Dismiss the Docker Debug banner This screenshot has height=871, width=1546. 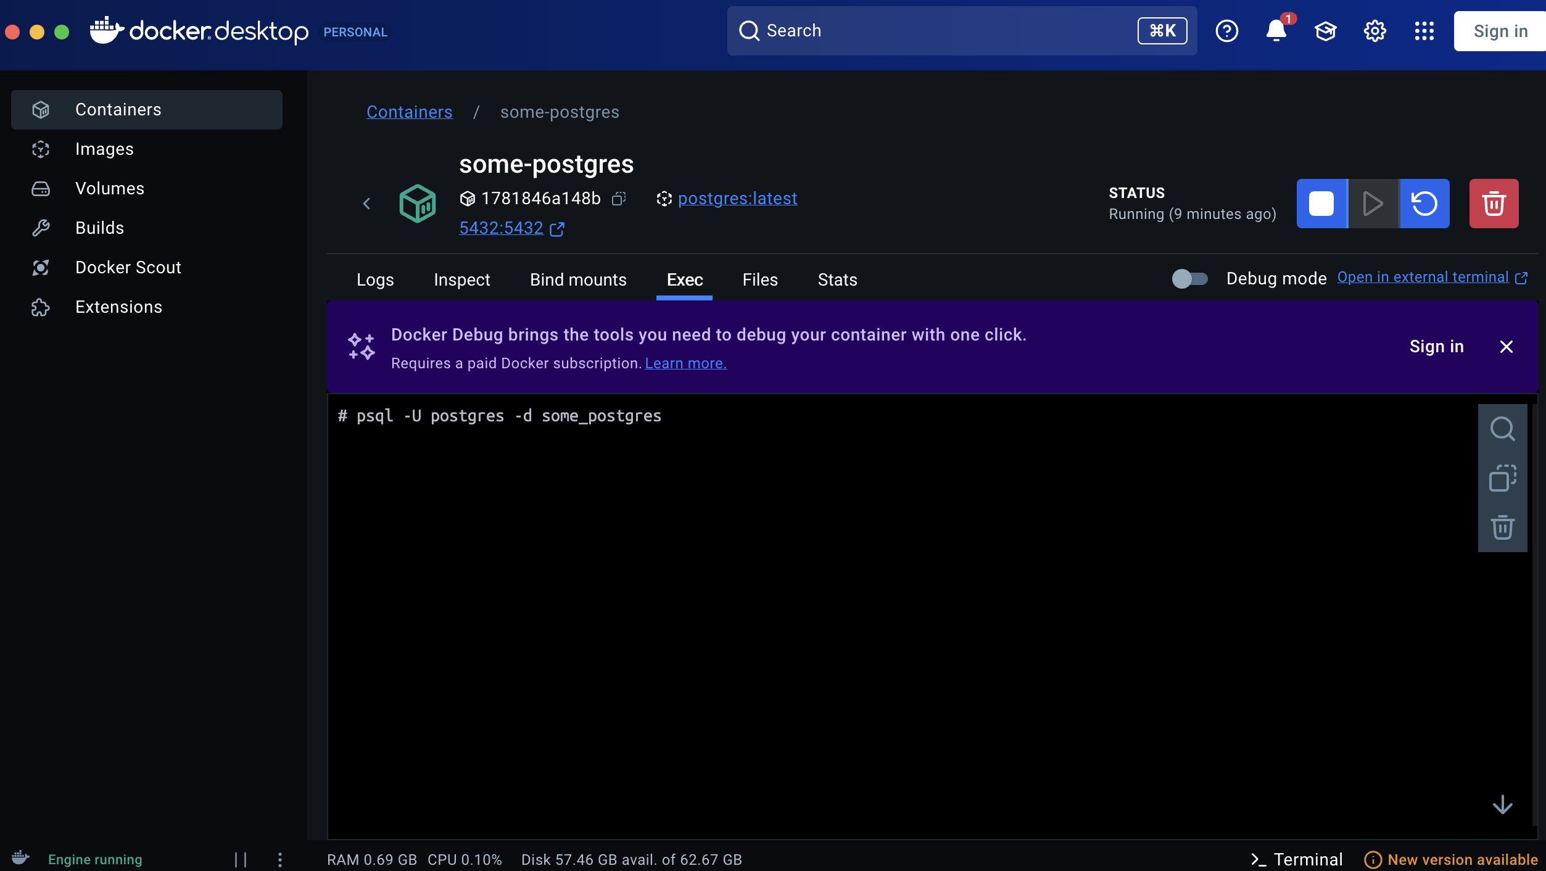pos(1506,347)
